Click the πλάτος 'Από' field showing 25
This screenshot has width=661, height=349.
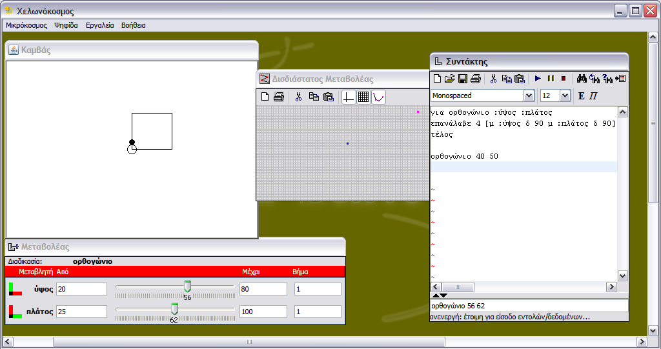point(81,312)
